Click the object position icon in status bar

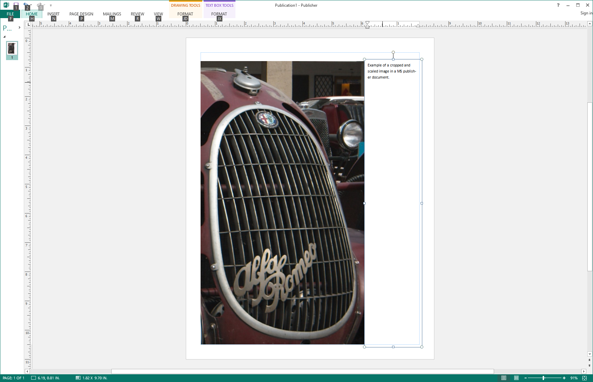(x=34, y=378)
